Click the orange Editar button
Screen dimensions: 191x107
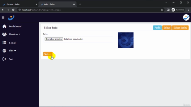pos(167,28)
